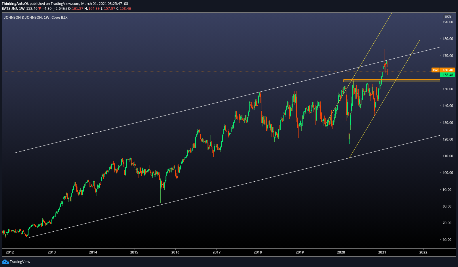The height and width of the screenshot is (267, 458).
Task: Click the 2017 time axis label
Action: pos(216,252)
